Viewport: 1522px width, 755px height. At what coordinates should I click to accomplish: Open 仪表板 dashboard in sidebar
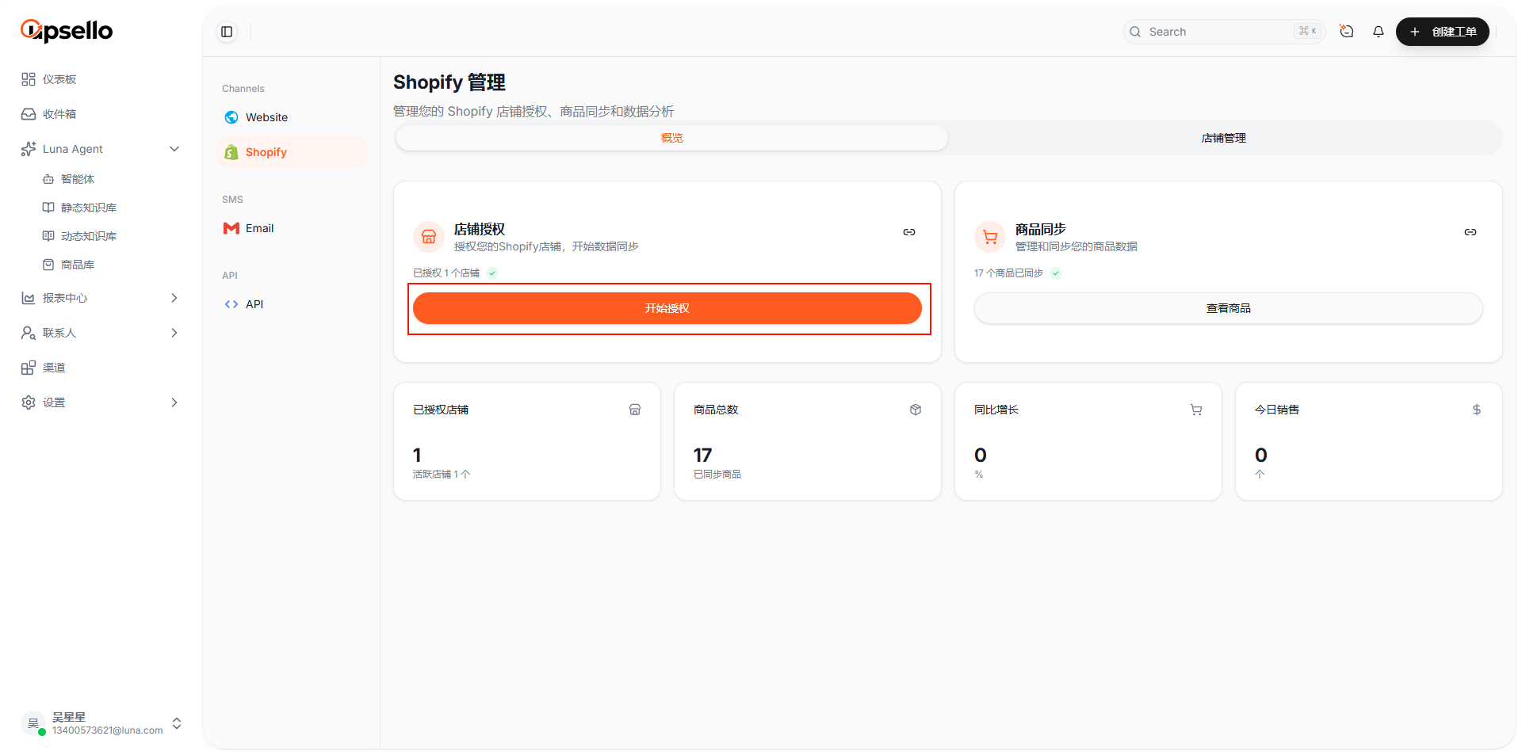click(x=100, y=79)
